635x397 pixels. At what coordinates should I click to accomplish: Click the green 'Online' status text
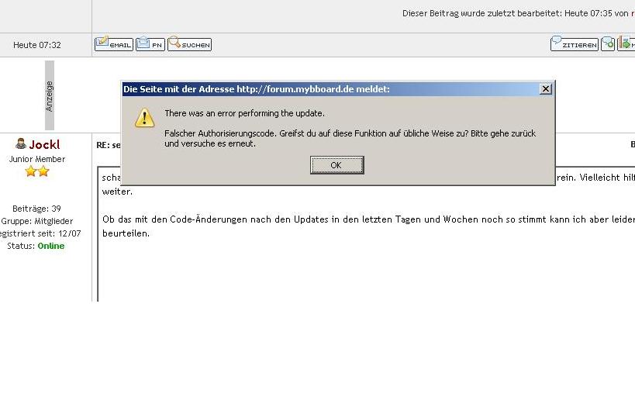click(51, 246)
